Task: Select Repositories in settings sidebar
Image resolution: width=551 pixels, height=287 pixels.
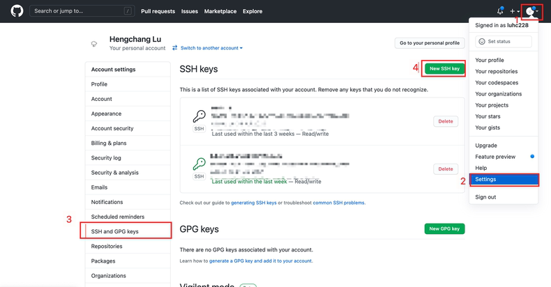Action: click(128, 247)
